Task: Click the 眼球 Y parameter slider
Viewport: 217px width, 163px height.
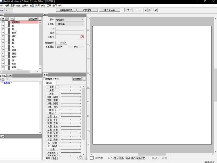Action: 70,113
